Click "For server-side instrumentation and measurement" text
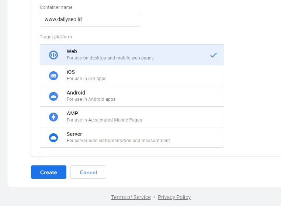Image resolution: width=281 pixels, height=206 pixels. click(118, 141)
